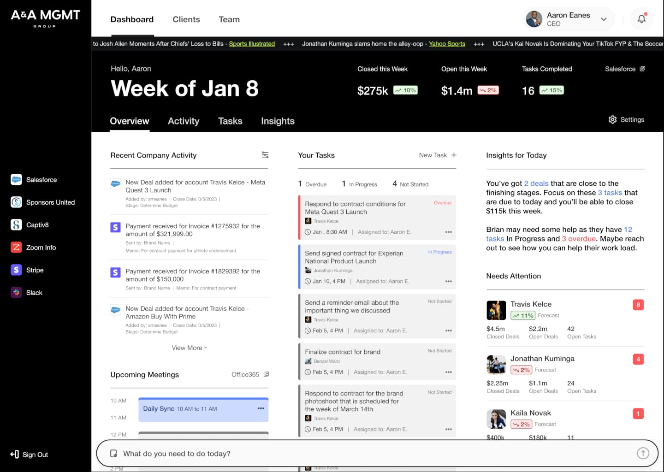
Task: Switch to the Team tab
Action: (x=229, y=19)
